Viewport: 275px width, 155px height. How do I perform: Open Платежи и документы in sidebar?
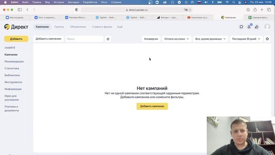[x=12, y=108]
